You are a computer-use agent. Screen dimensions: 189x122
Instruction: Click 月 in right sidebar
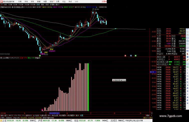click(x=187, y=91)
